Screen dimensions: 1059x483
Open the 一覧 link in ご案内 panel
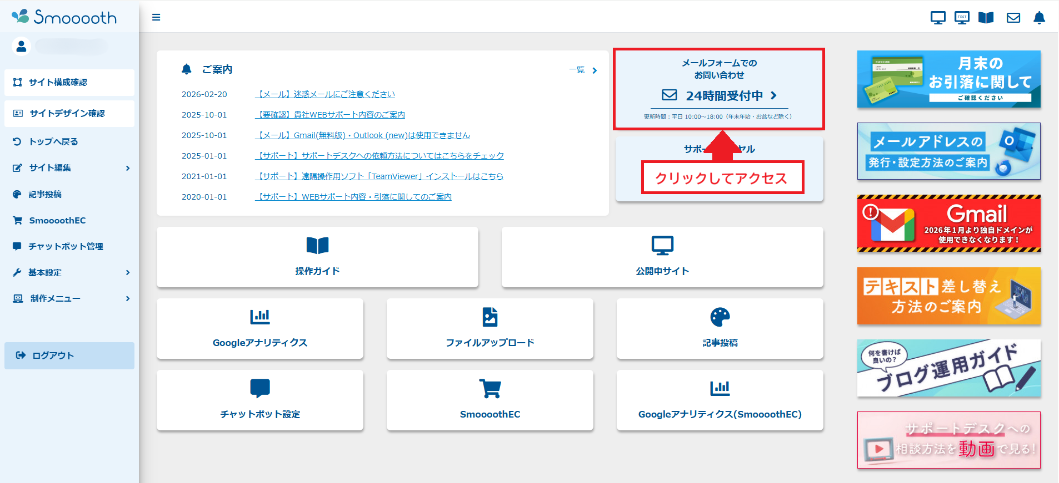(583, 70)
